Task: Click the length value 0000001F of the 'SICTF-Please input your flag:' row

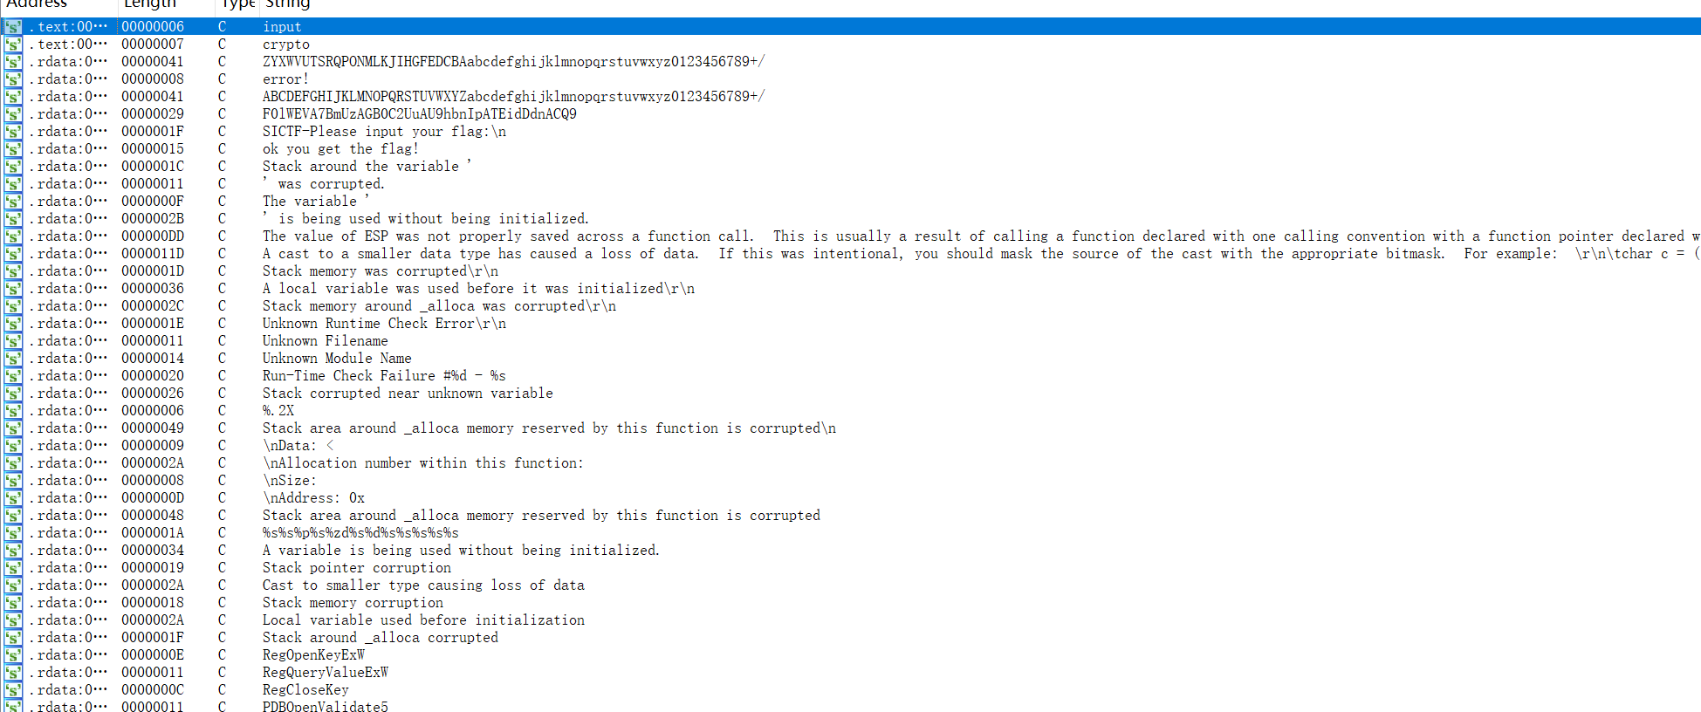Action: pyautogui.click(x=153, y=132)
